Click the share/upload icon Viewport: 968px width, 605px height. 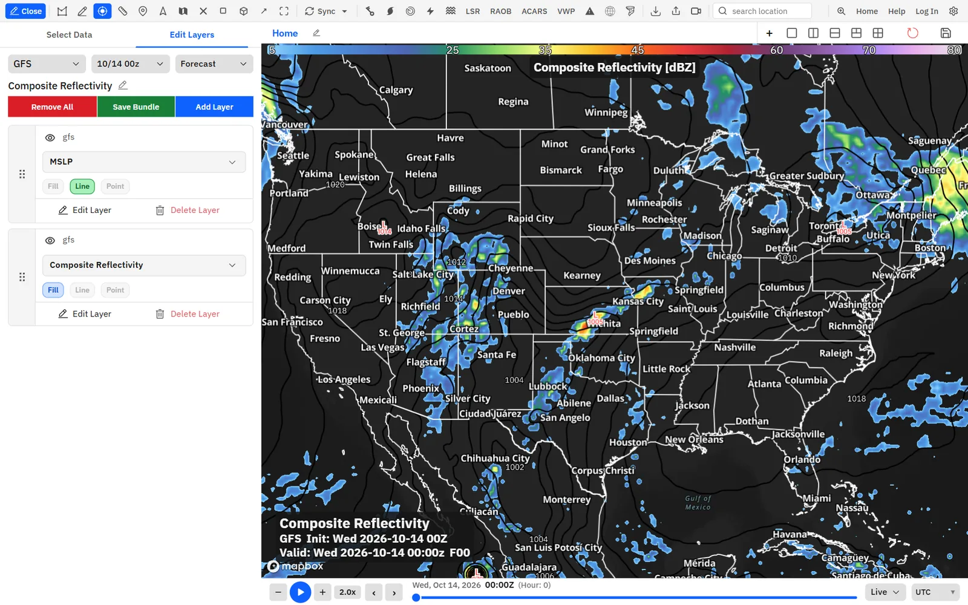click(676, 11)
